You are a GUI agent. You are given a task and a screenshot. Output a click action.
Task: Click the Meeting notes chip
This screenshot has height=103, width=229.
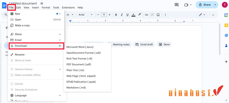click(x=121, y=44)
